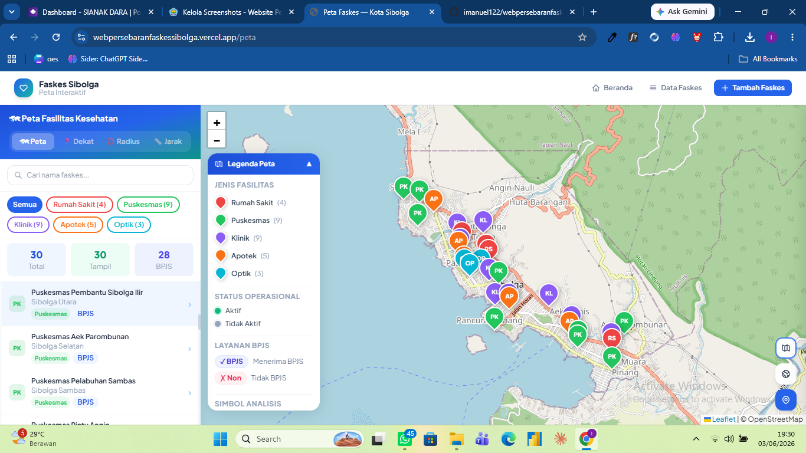Image resolution: width=806 pixels, height=453 pixels.
Task: Open the map layers button on right edge
Action: pyautogui.click(x=785, y=348)
